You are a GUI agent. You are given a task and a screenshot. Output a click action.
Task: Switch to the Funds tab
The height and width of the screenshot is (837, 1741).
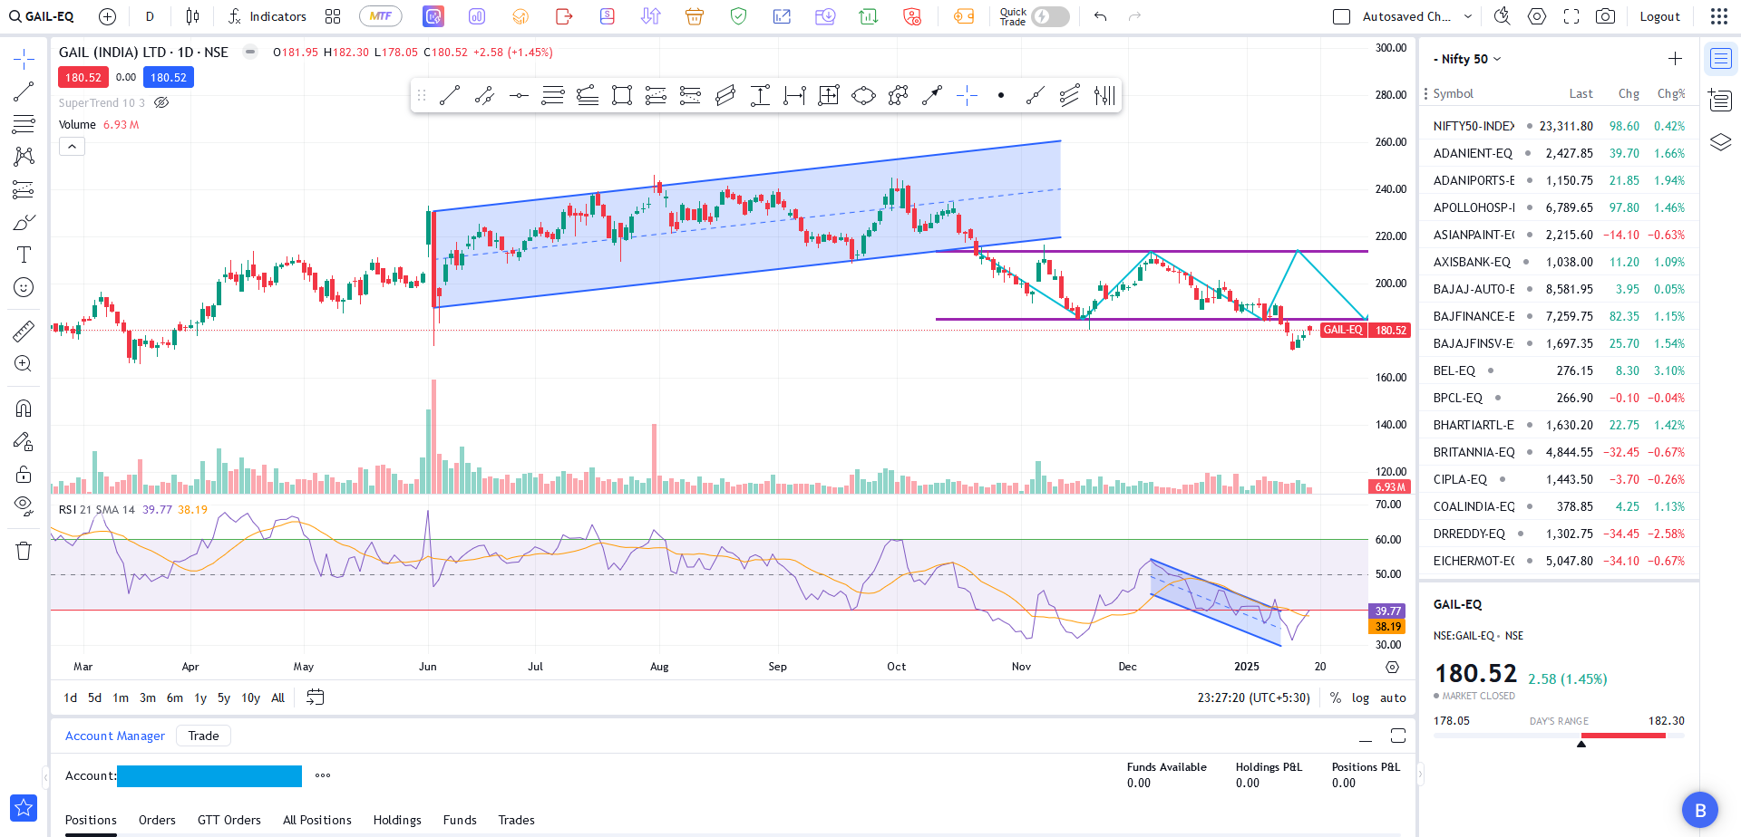coord(460,820)
